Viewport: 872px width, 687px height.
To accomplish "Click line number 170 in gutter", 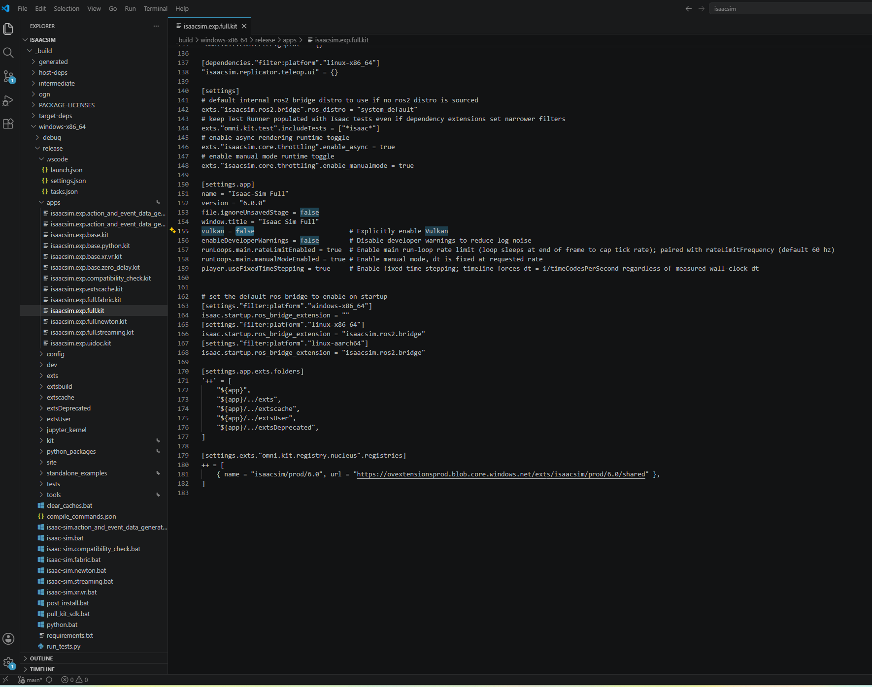I will point(183,371).
